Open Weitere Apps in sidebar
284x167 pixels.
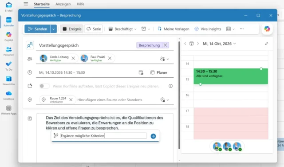tap(9, 110)
